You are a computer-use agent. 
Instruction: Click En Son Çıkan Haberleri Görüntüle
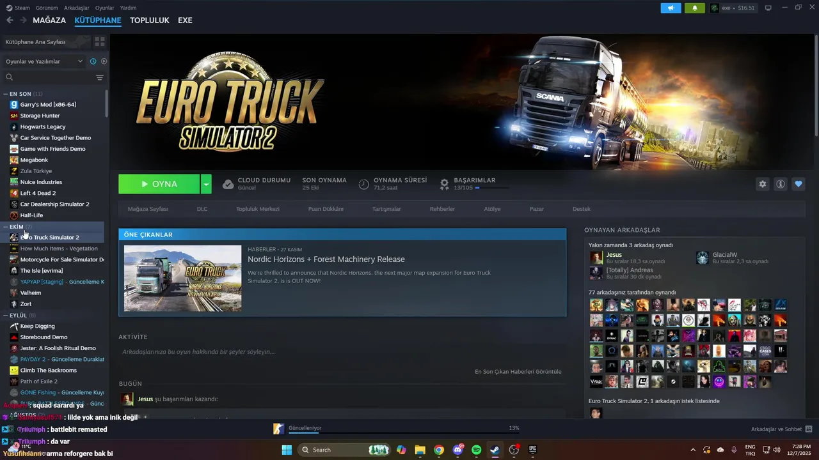pos(518,371)
